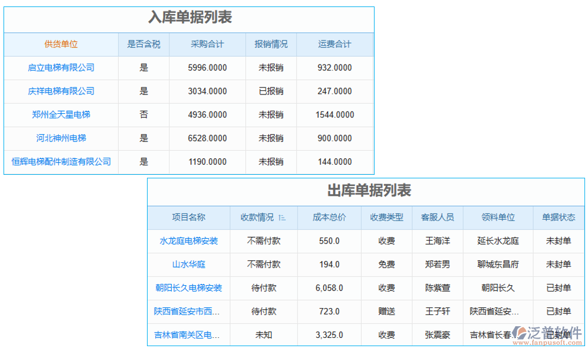Open supplier 启立电梯有限公司 details
Image resolution: width=588 pixels, height=352 pixels.
point(62,68)
